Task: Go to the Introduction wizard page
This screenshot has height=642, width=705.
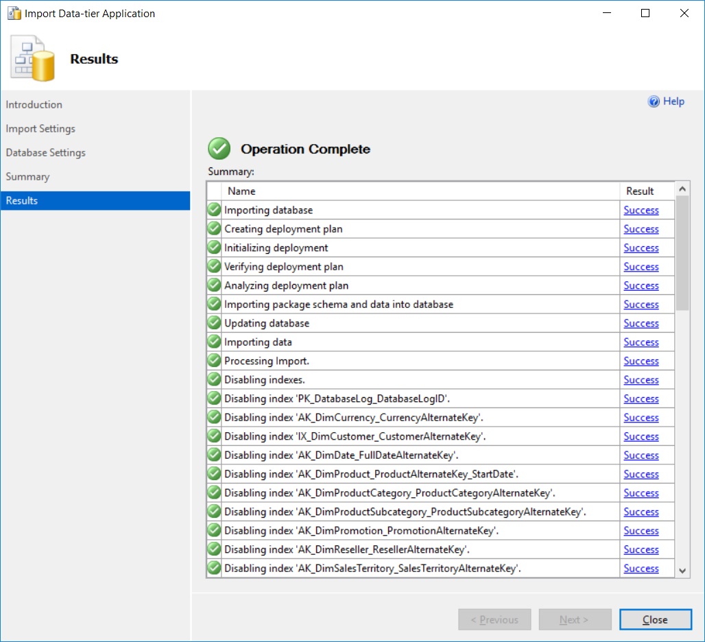Action: click(34, 105)
